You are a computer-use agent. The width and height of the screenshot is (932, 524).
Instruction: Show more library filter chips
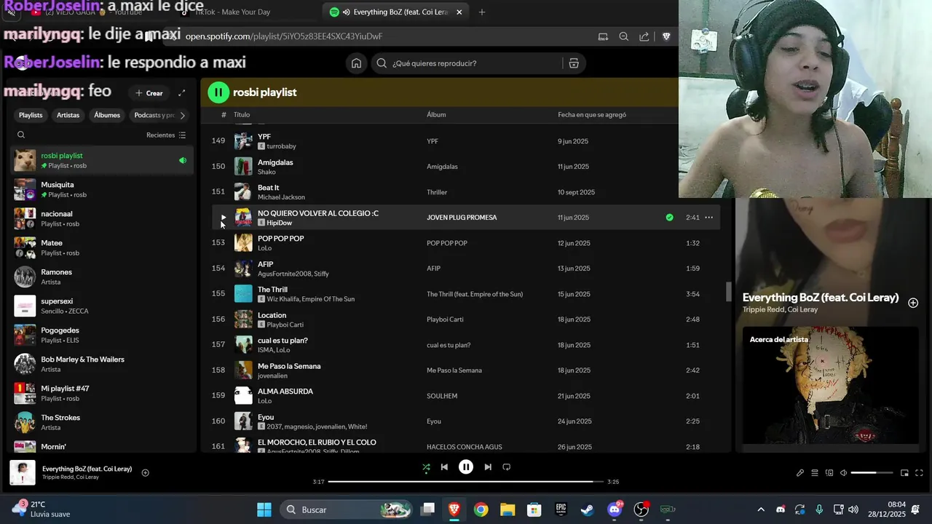click(x=183, y=115)
